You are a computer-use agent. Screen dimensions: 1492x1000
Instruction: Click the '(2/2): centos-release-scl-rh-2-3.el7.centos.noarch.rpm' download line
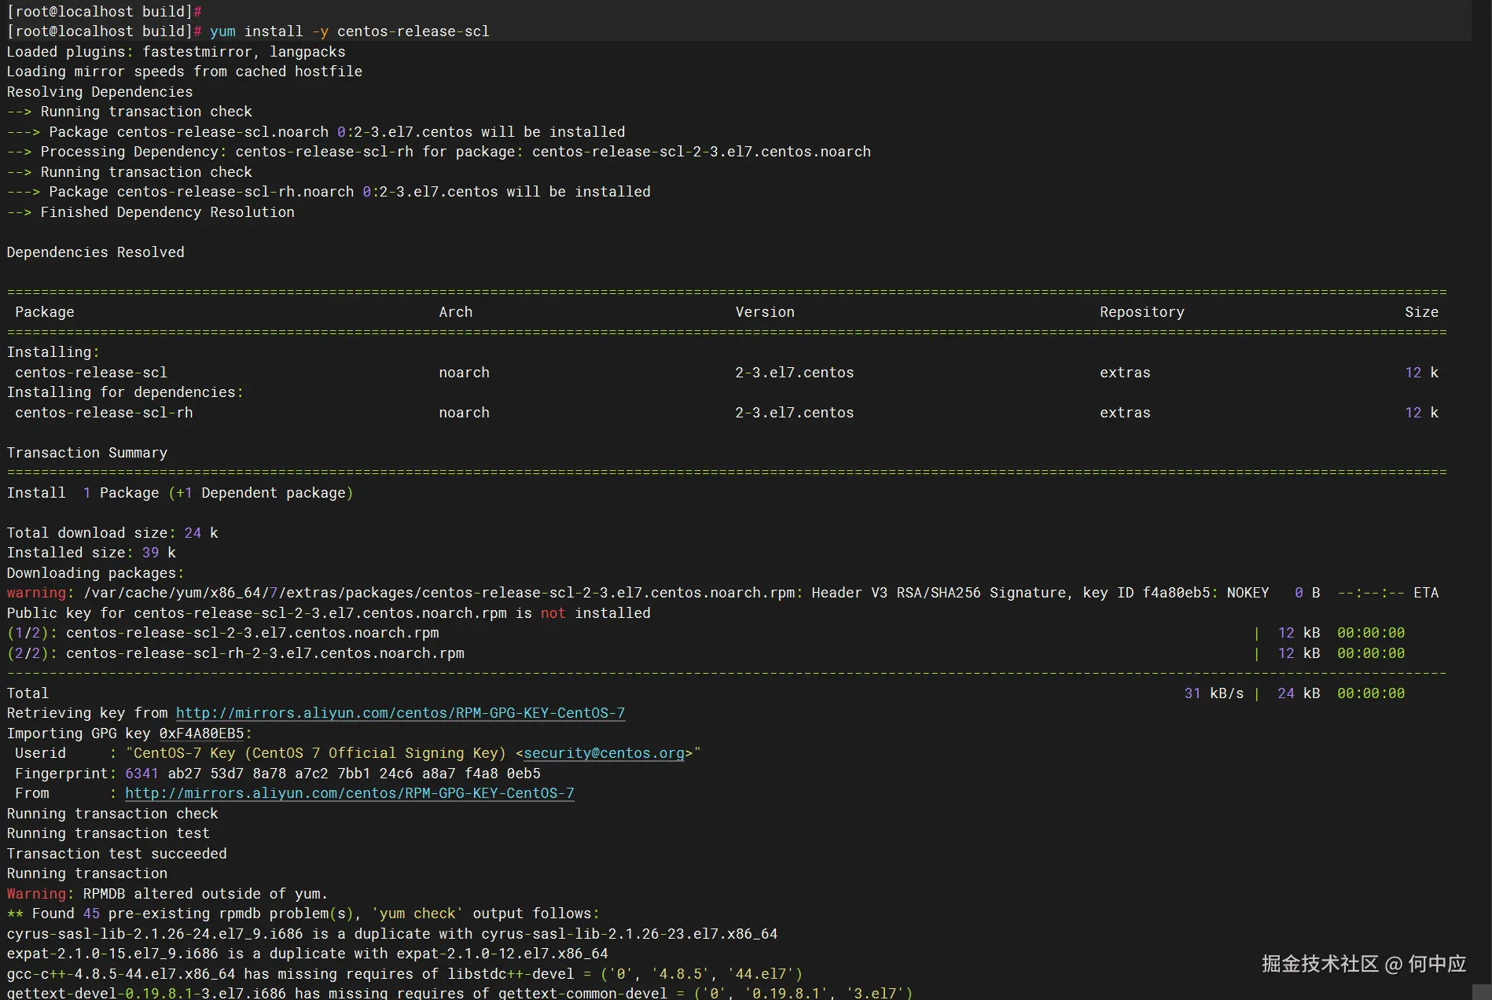click(x=236, y=653)
